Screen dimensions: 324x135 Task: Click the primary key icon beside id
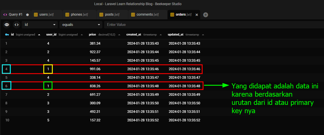[7, 35]
